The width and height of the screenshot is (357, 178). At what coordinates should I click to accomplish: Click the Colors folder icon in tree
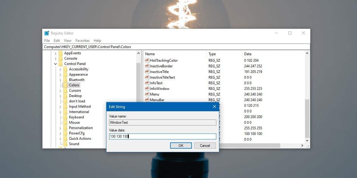[65, 85]
